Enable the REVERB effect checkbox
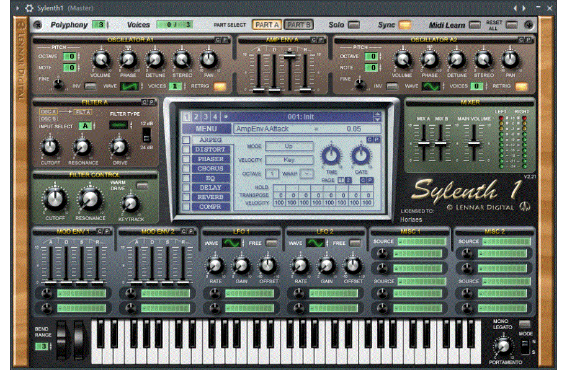Viewport: 567px width, 370px height. (x=186, y=196)
